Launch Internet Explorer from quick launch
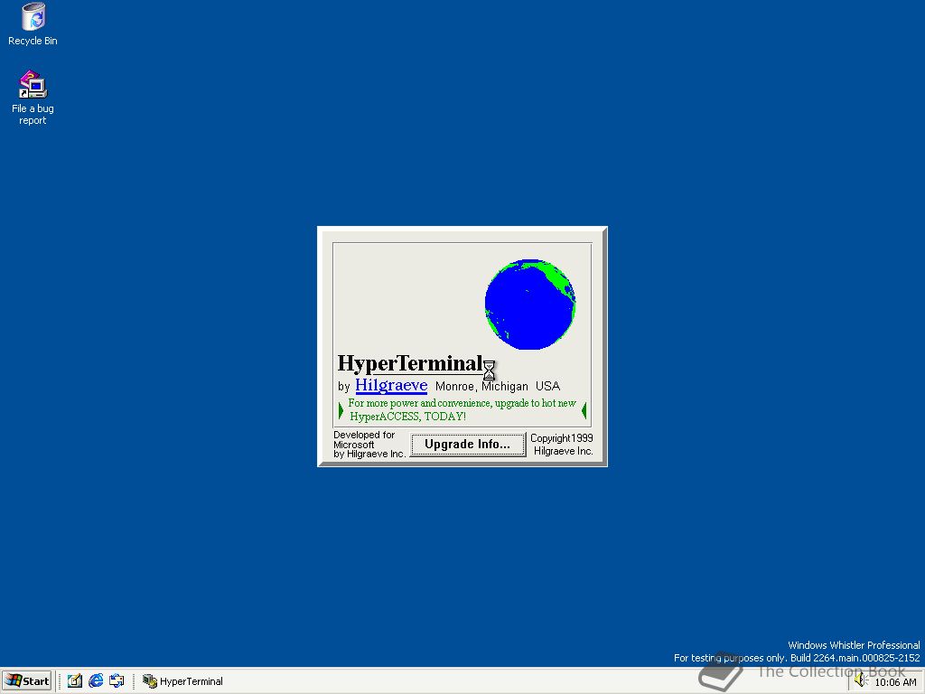This screenshot has width=925, height=694. pos(96,681)
